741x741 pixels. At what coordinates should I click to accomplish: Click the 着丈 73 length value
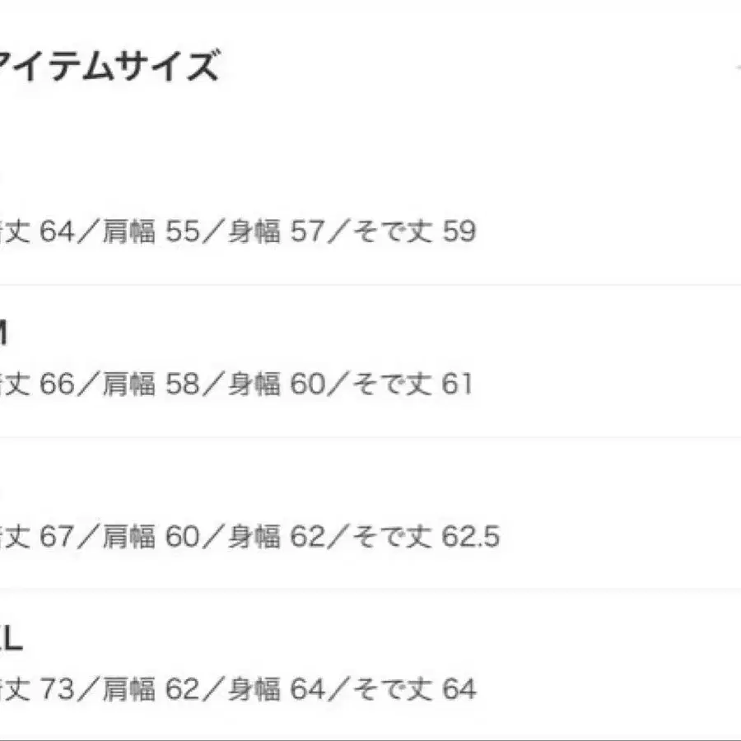click(38, 689)
